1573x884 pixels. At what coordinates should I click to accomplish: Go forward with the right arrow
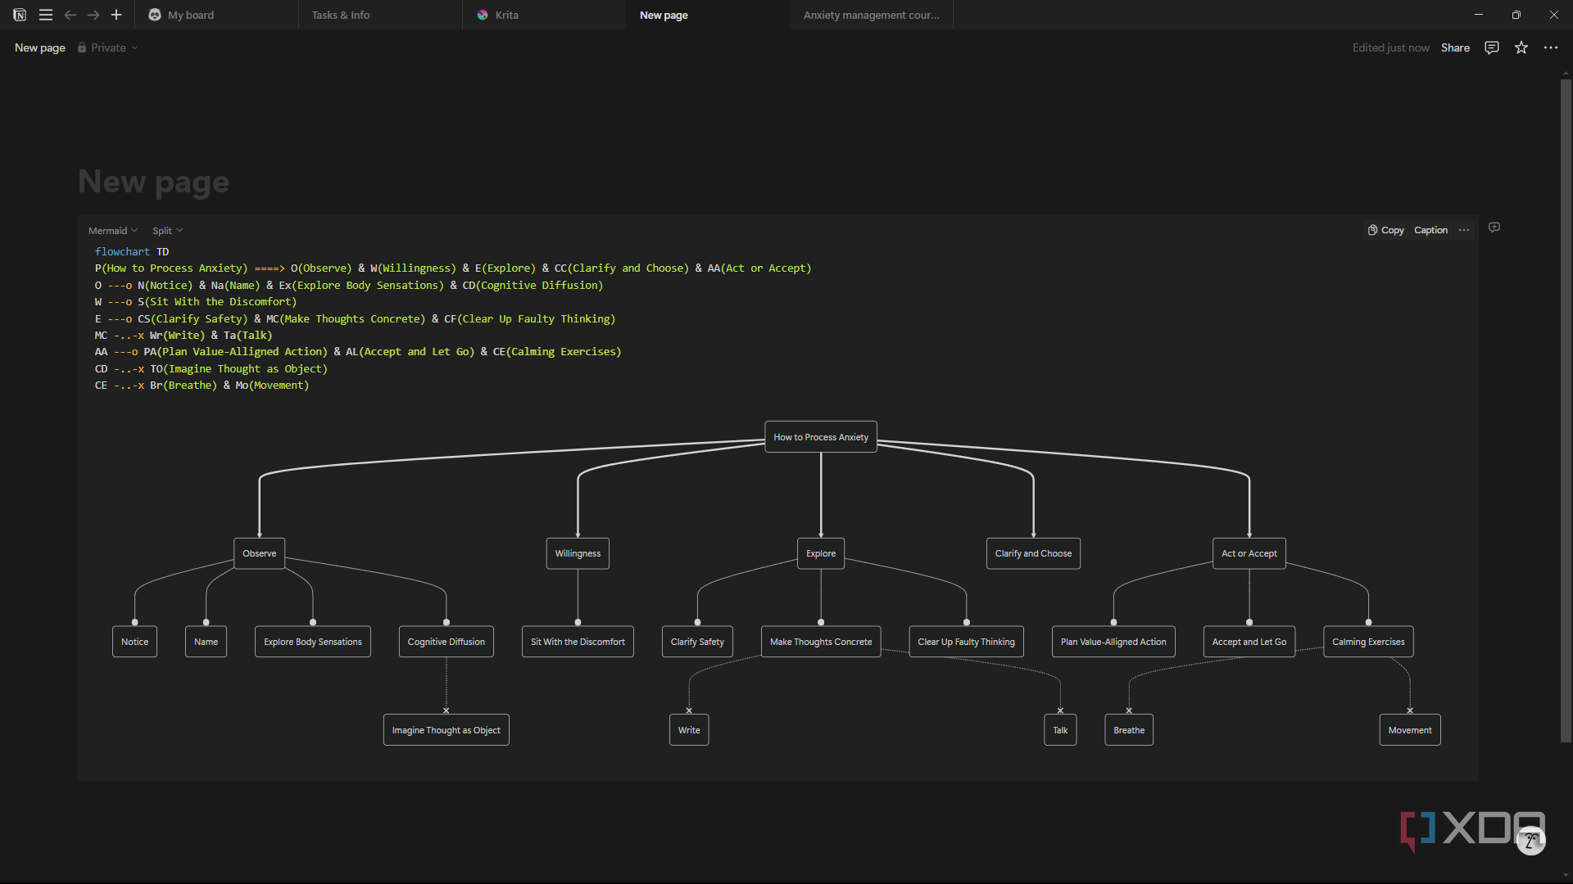click(93, 15)
